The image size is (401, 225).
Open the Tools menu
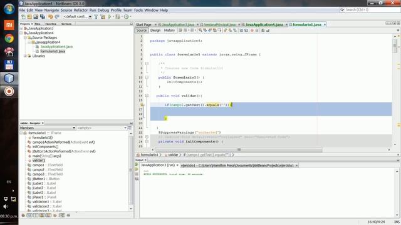point(138,10)
